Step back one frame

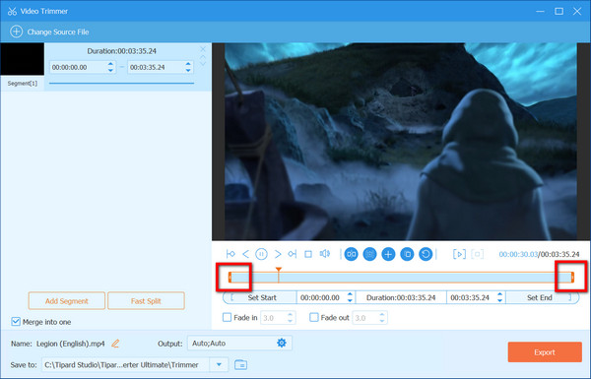pyautogui.click(x=245, y=254)
